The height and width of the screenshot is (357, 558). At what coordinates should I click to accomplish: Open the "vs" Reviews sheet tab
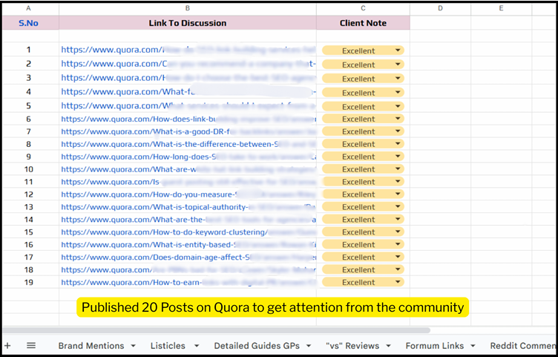(x=353, y=346)
